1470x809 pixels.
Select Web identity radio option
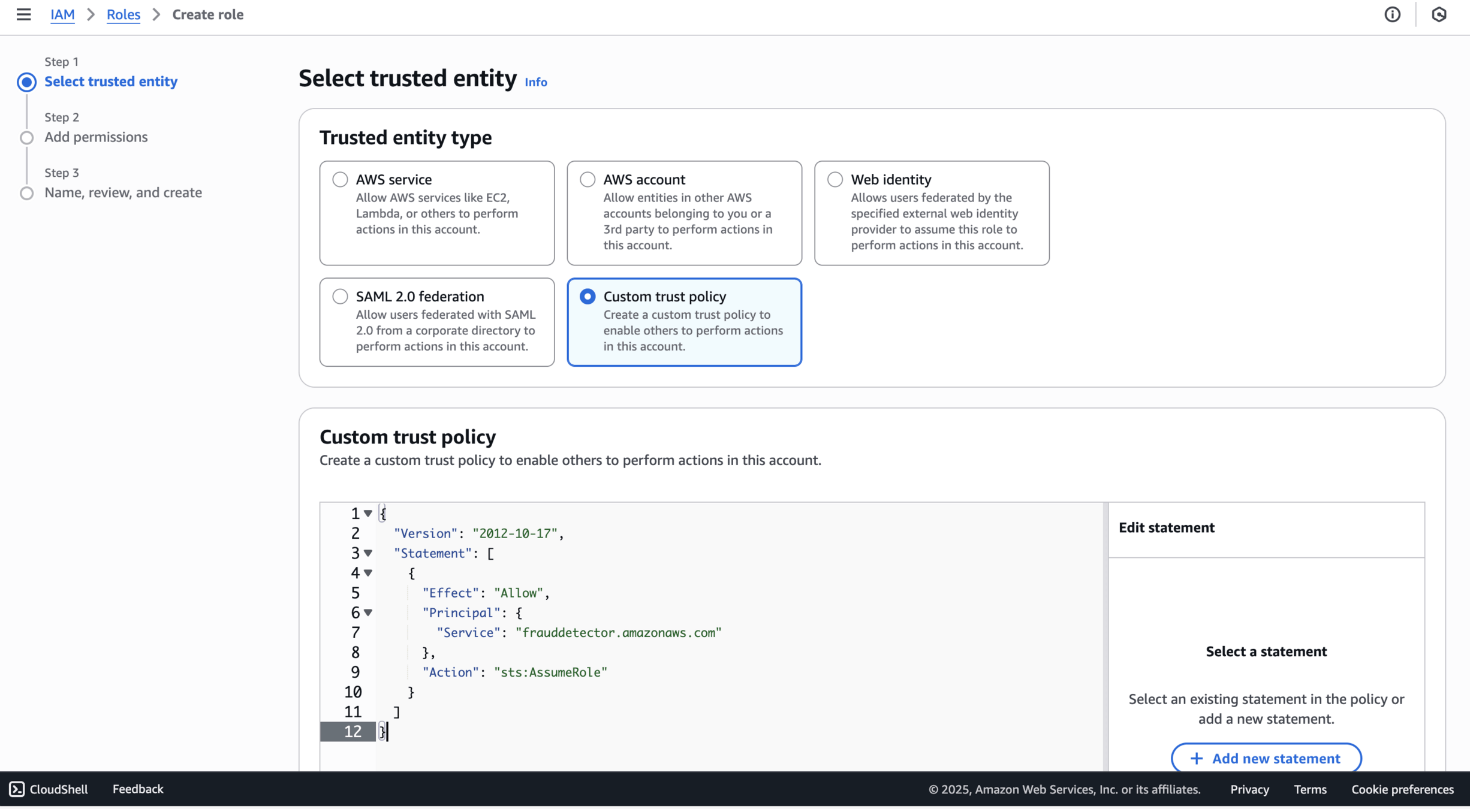coord(835,179)
